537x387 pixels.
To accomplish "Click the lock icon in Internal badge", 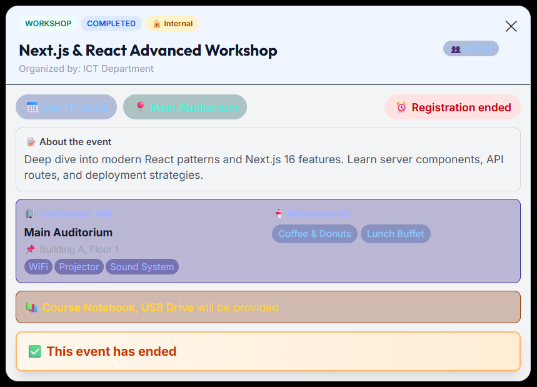I will pos(156,24).
